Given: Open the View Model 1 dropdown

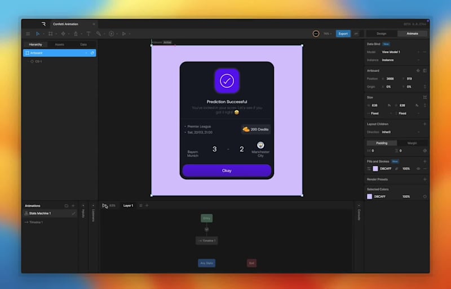Looking at the screenshot, I should coord(400,52).
